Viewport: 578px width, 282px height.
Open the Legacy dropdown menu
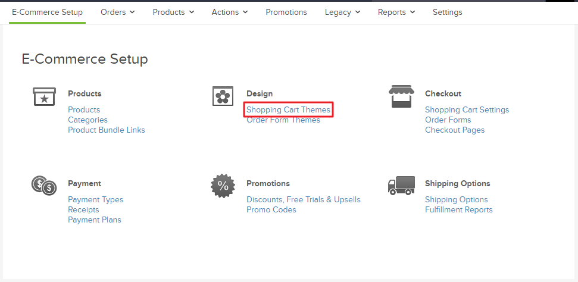coord(342,12)
